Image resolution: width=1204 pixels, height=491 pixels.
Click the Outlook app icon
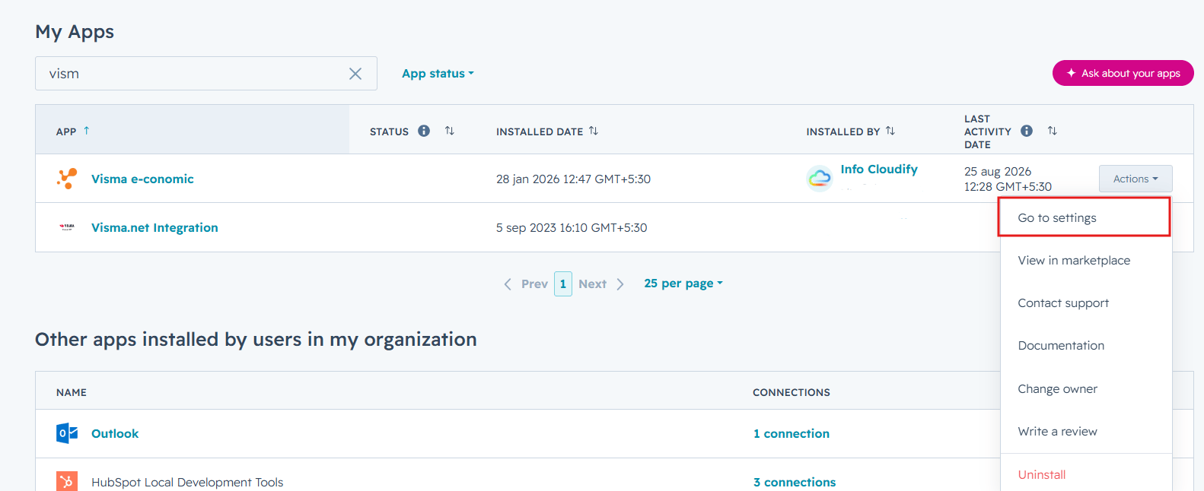67,433
